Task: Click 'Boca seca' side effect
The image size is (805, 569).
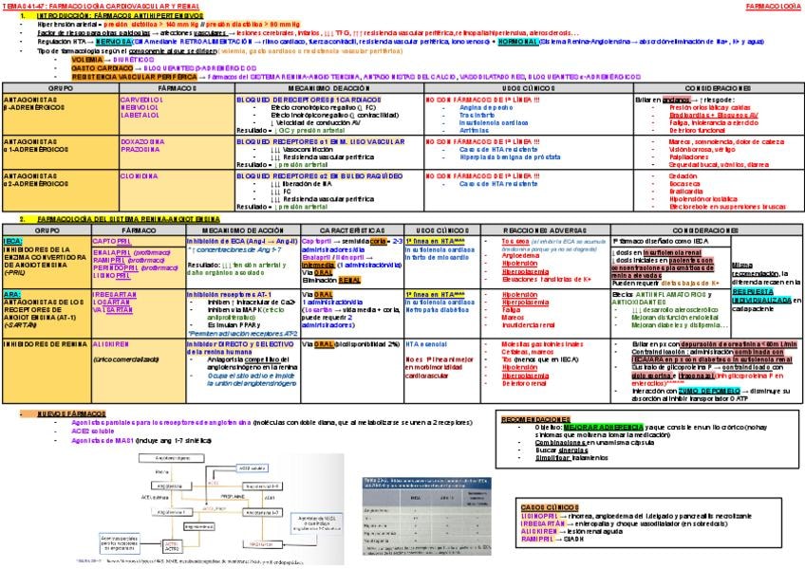Action: point(683,184)
